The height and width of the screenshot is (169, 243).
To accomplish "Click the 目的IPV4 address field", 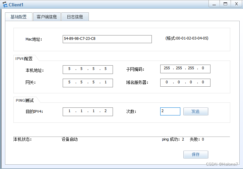I will pyautogui.click(x=88, y=112).
